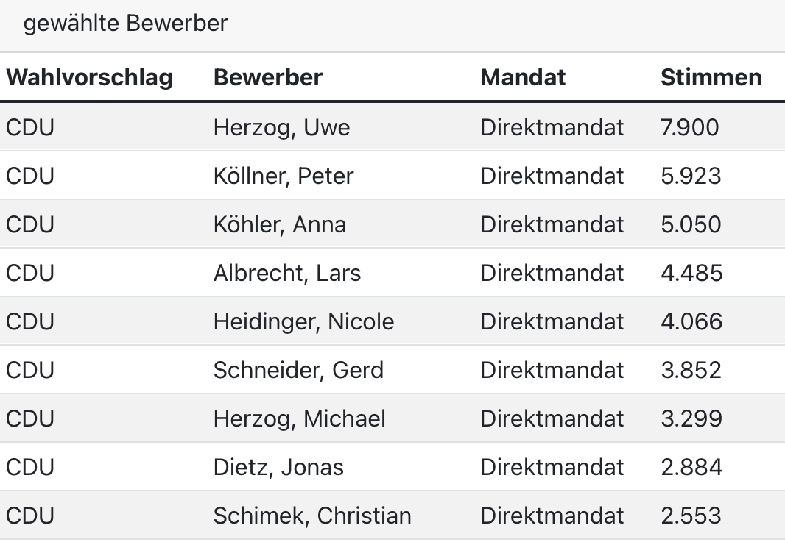This screenshot has height=542, width=785.
Task: Click CDU in the Köhler, Anna row
Action: point(30,224)
